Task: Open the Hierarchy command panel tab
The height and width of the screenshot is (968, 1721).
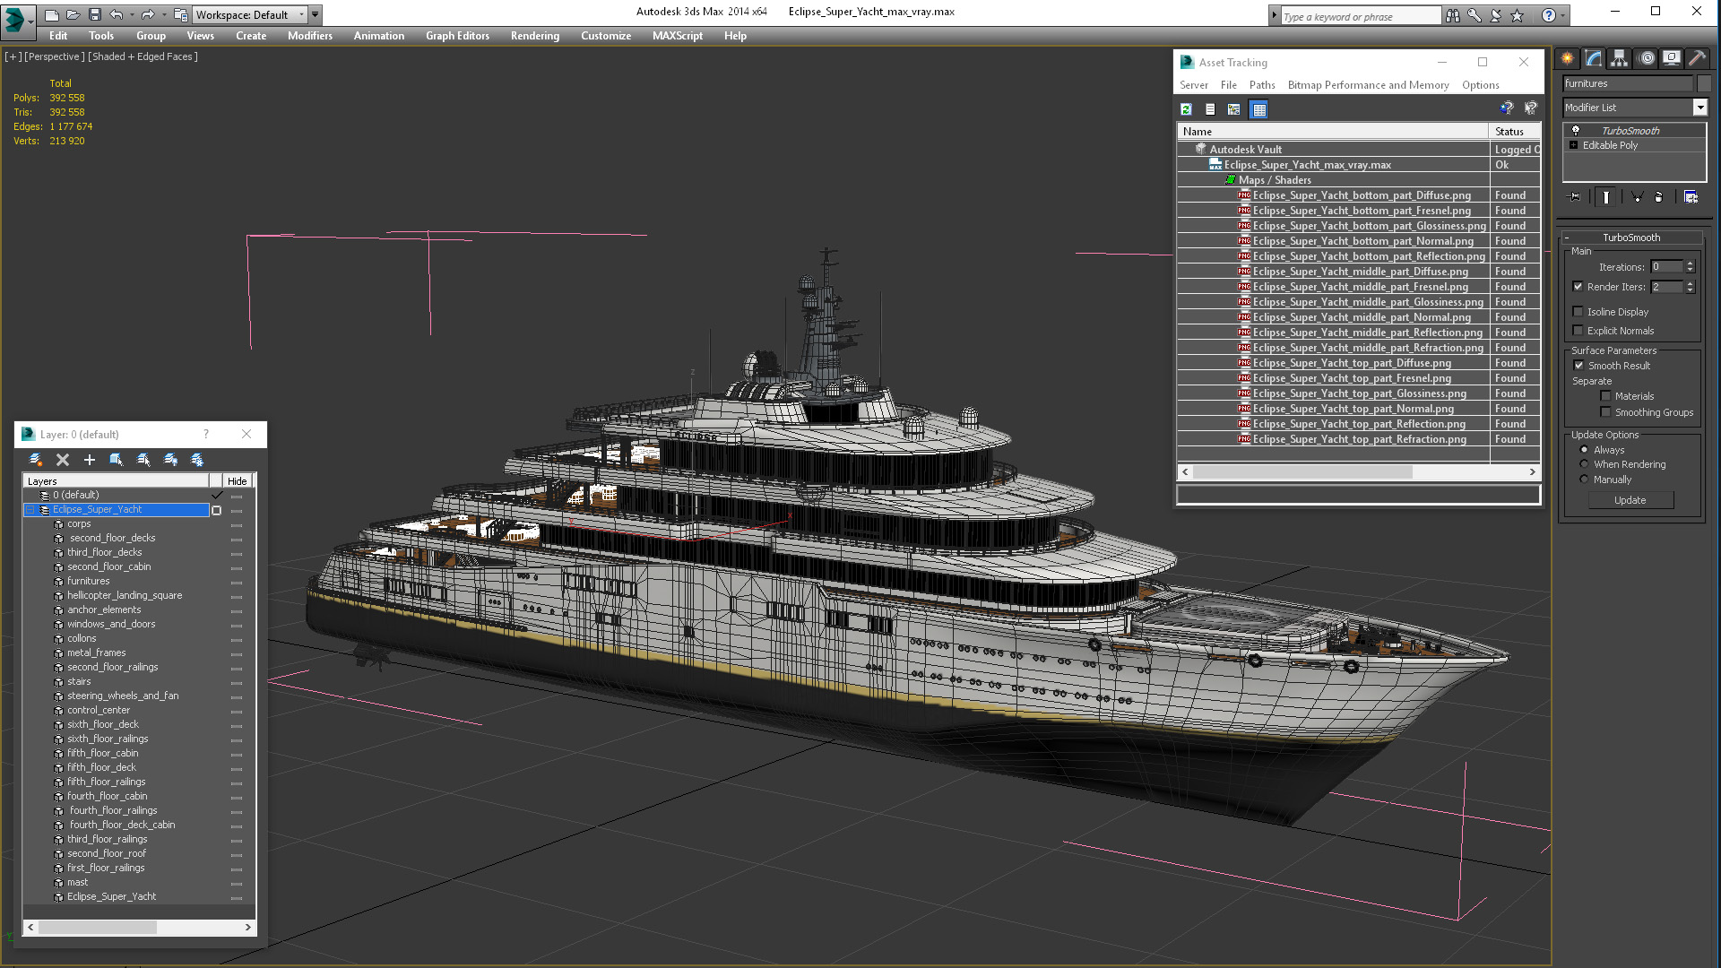Action: (x=1619, y=58)
